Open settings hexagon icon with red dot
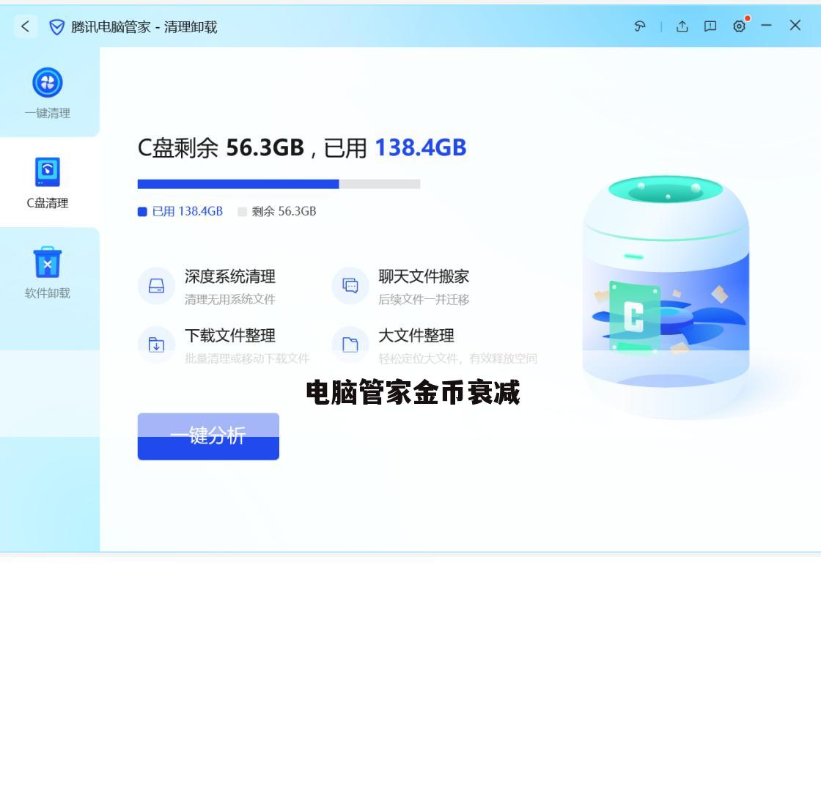The height and width of the screenshot is (788, 821). point(740,26)
